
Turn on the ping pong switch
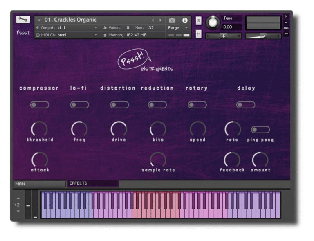[x=260, y=130]
